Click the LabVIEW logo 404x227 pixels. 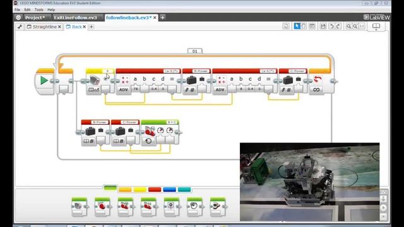click(376, 18)
